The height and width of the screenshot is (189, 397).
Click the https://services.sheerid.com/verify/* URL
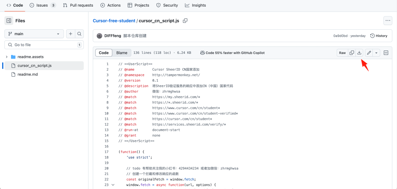point(189,125)
